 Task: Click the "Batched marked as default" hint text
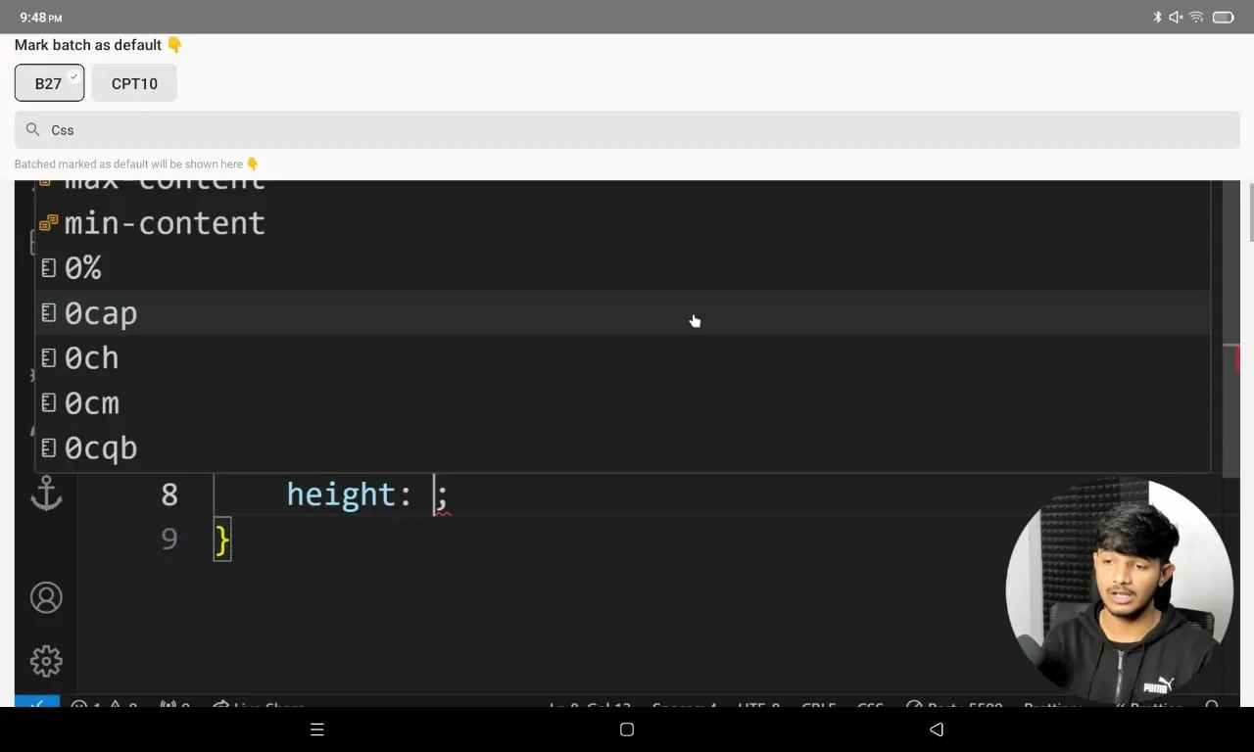136,164
